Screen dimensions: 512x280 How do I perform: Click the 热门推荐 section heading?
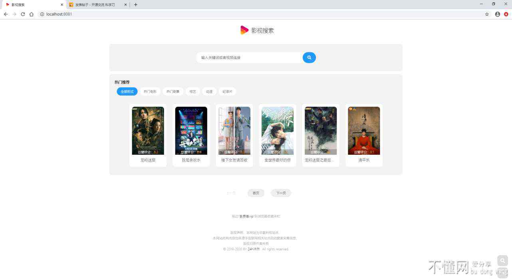point(122,82)
